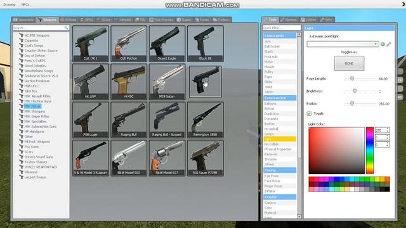Click the HK45C weapon icon
Viewport: 406px width, 228px height.
pos(129,82)
